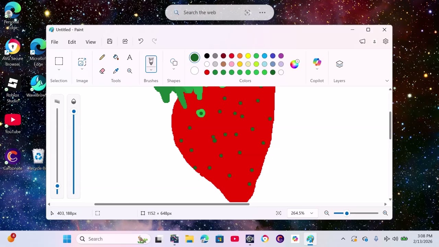Open the File menu
Viewport: 439px width, 247px height.
point(55,42)
